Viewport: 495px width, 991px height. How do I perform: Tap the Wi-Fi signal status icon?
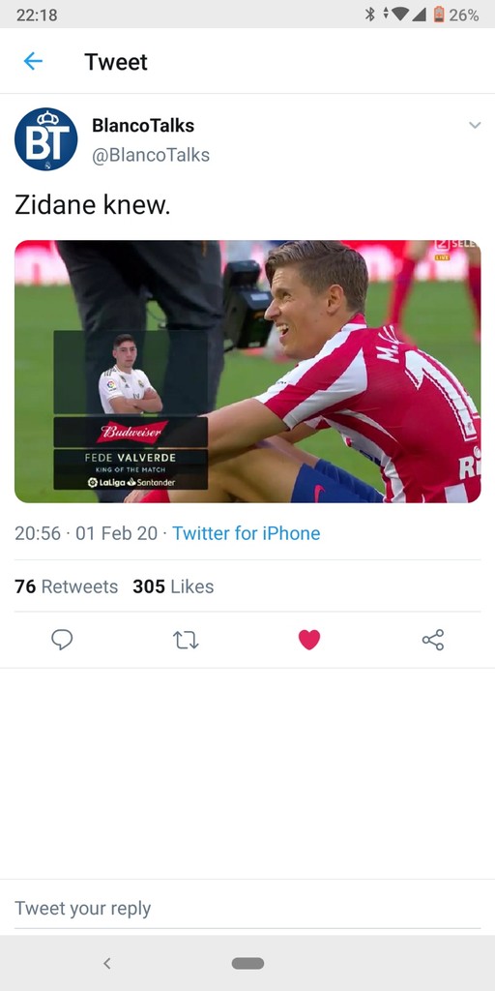399,15
